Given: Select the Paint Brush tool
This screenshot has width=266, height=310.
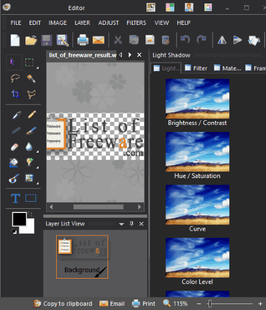Looking at the screenshot, I should pyautogui.click(x=31, y=131).
